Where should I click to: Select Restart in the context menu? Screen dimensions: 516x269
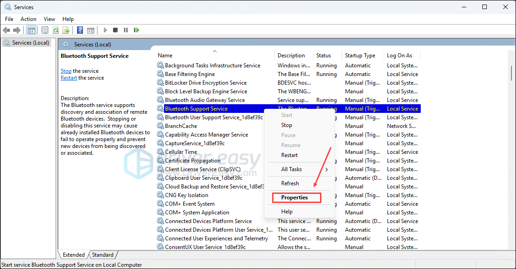click(x=289, y=155)
